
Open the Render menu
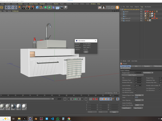(x=20, y=4)
